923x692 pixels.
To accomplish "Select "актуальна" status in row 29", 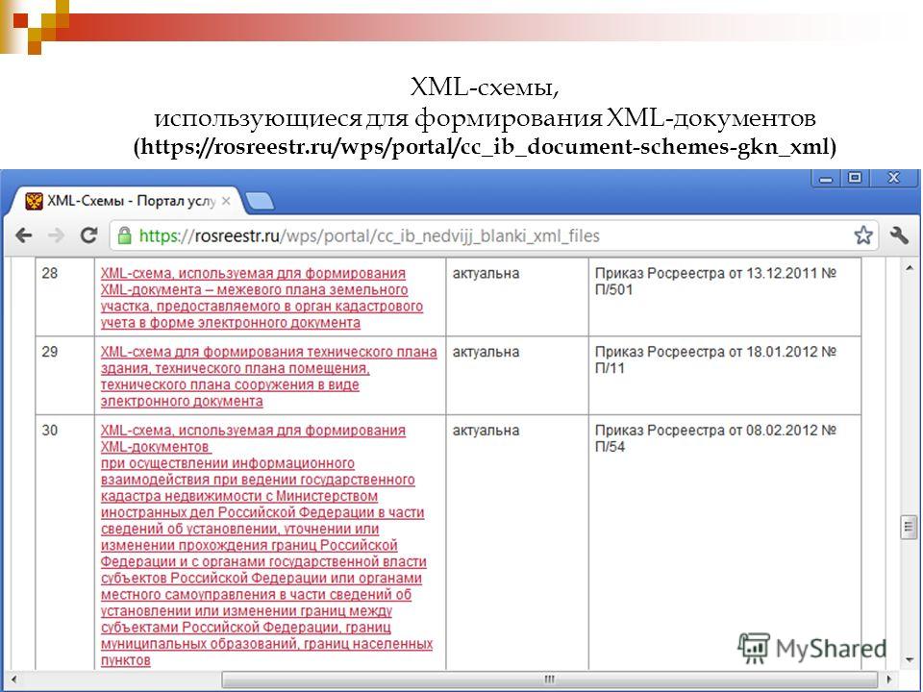I will (x=486, y=352).
